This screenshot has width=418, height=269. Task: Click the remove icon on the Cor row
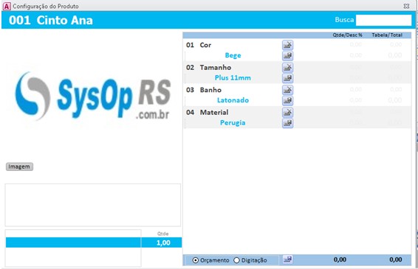287,45
